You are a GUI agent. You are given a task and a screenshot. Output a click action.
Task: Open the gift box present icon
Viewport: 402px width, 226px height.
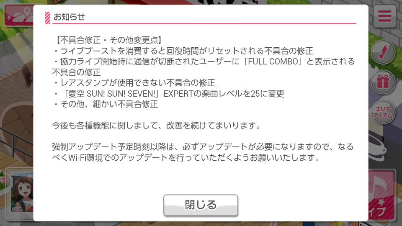[383, 82]
